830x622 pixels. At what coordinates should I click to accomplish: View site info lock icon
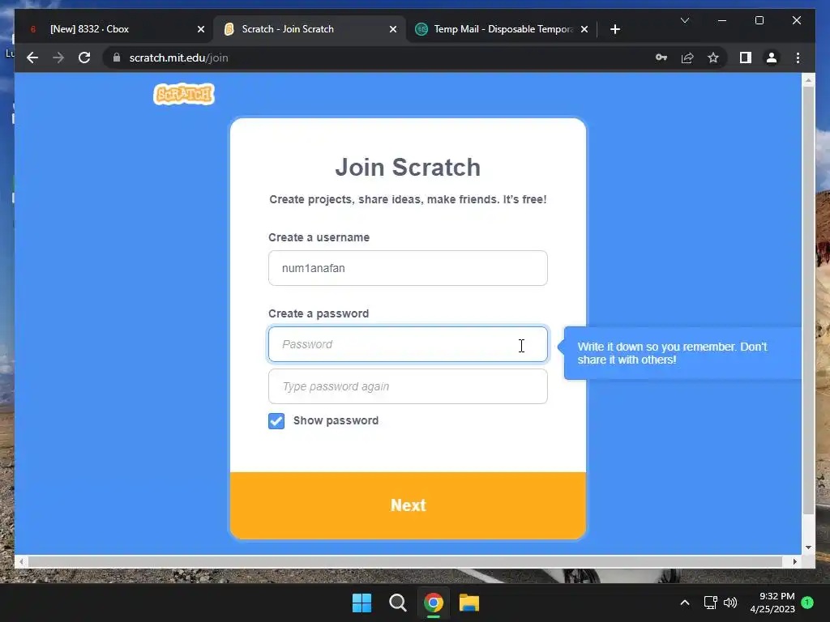[117, 58]
